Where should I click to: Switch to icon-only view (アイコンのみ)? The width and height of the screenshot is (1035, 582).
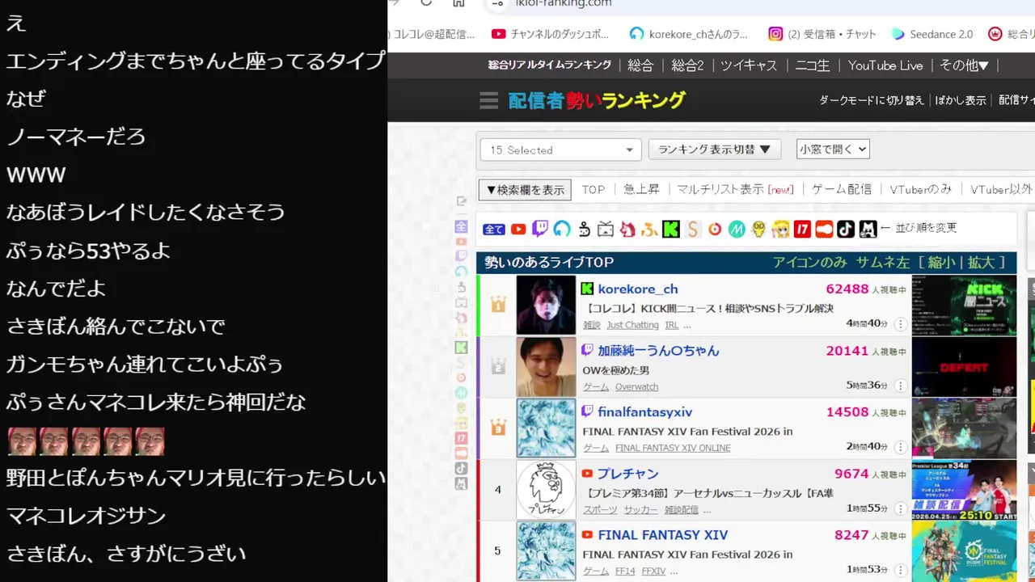point(809,262)
